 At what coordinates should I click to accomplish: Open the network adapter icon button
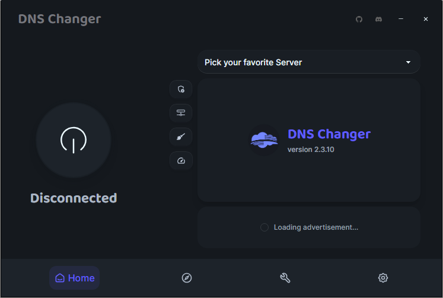(181, 113)
